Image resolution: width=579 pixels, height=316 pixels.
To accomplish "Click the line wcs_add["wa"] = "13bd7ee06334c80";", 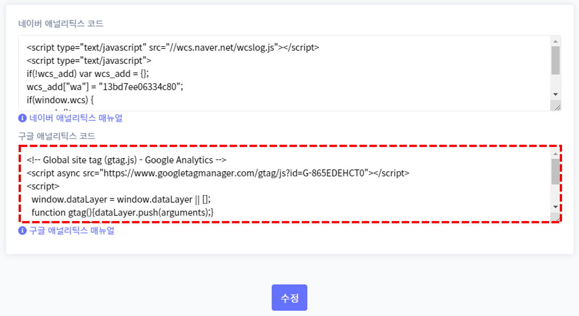I will tap(105, 86).
